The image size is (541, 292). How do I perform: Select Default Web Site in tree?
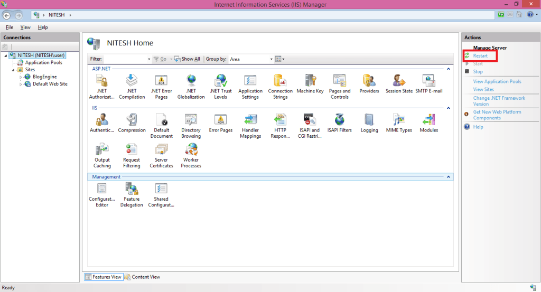pos(50,84)
